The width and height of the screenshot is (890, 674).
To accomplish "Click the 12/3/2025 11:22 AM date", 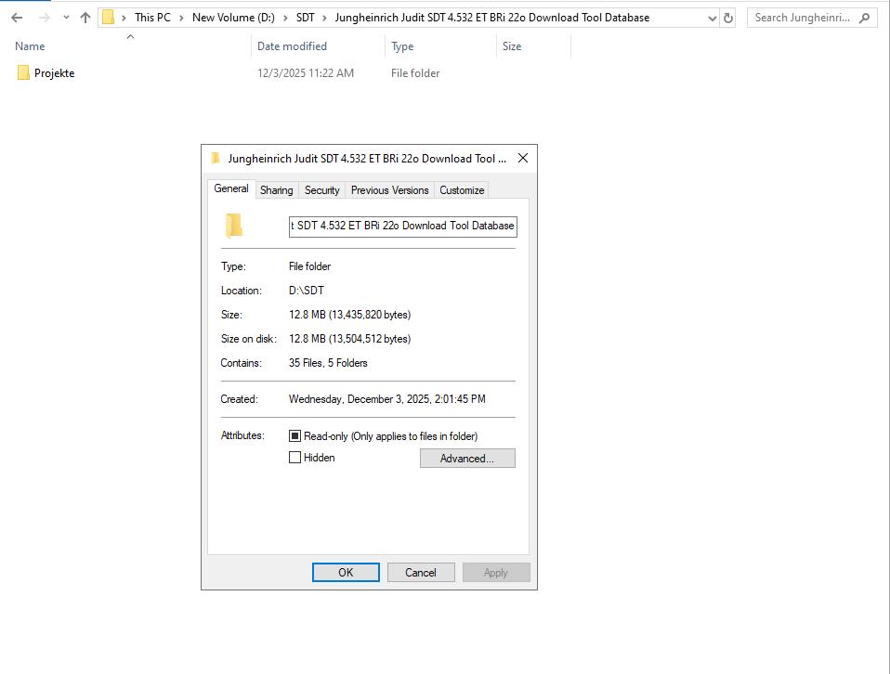I will coord(306,73).
